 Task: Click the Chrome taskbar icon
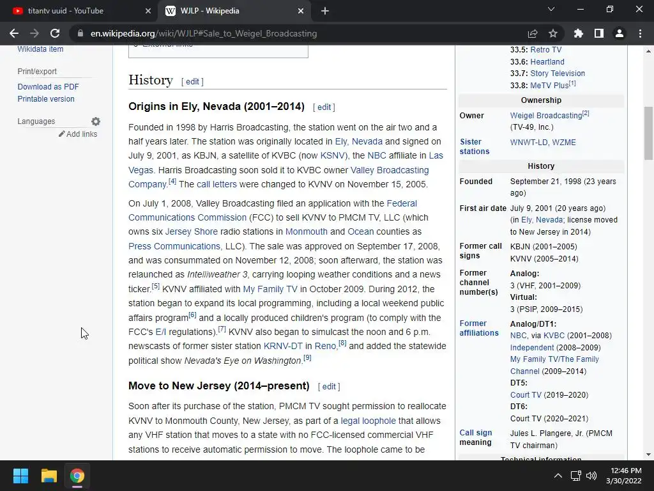77,476
